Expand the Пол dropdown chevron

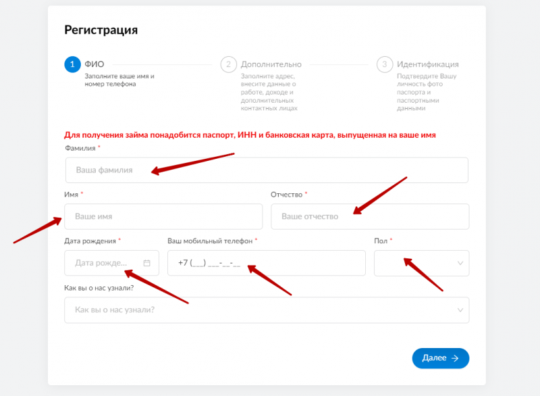point(460,263)
